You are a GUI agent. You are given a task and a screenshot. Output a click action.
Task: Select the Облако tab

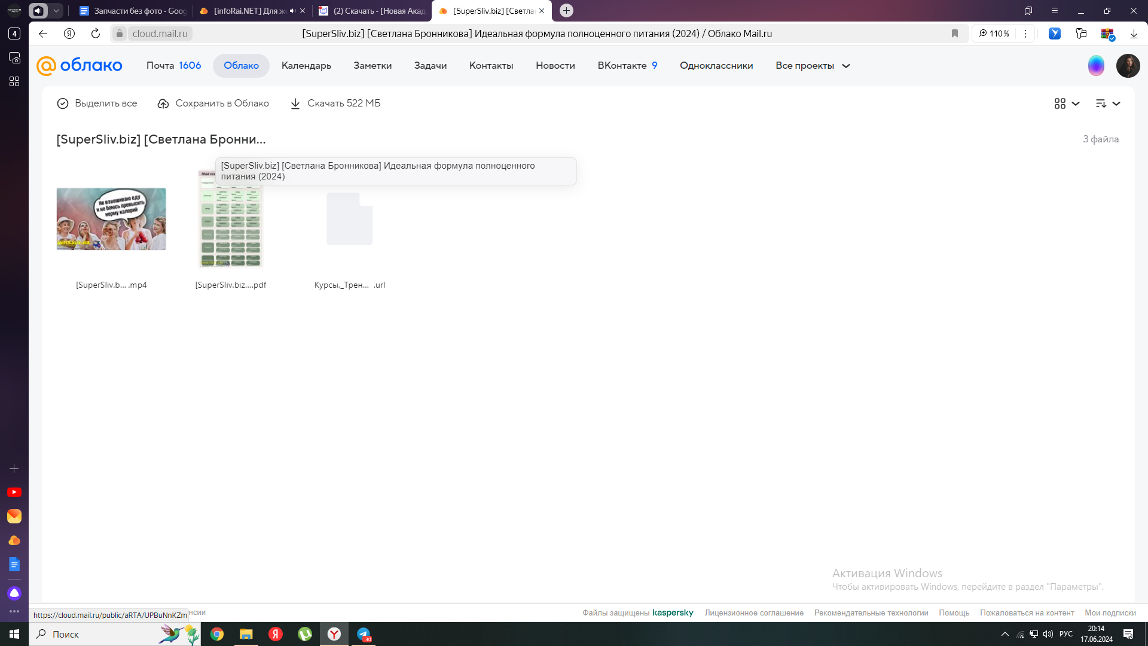241,66
